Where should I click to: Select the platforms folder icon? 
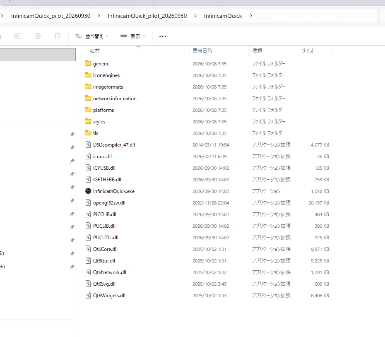click(x=88, y=110)
